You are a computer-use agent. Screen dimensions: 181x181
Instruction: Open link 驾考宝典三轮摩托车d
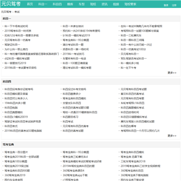[75, 157]
